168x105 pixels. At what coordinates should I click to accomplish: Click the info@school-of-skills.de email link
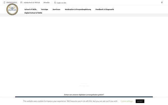[x=32, y=3]
